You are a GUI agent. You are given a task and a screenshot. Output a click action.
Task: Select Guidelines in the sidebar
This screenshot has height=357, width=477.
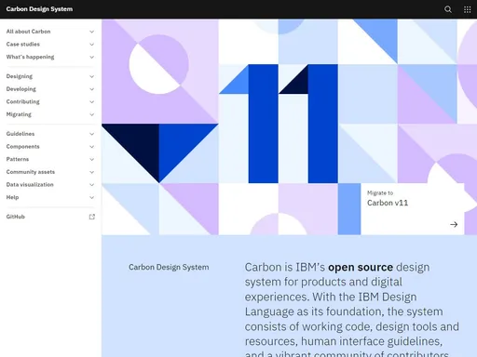50,134
